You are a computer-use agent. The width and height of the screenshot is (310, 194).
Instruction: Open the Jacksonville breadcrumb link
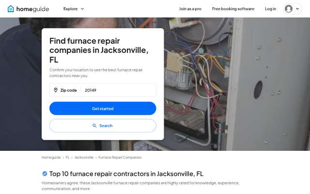point(84,157)
